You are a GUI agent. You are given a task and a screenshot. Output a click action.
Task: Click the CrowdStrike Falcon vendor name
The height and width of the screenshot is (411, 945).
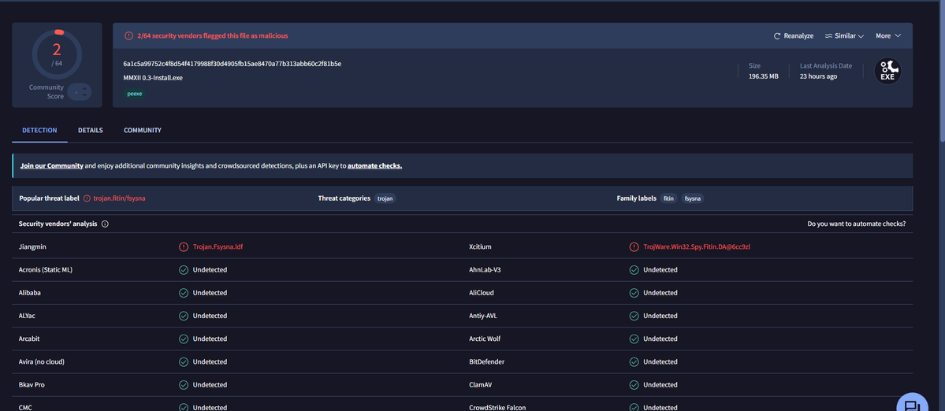pos(498,407)
